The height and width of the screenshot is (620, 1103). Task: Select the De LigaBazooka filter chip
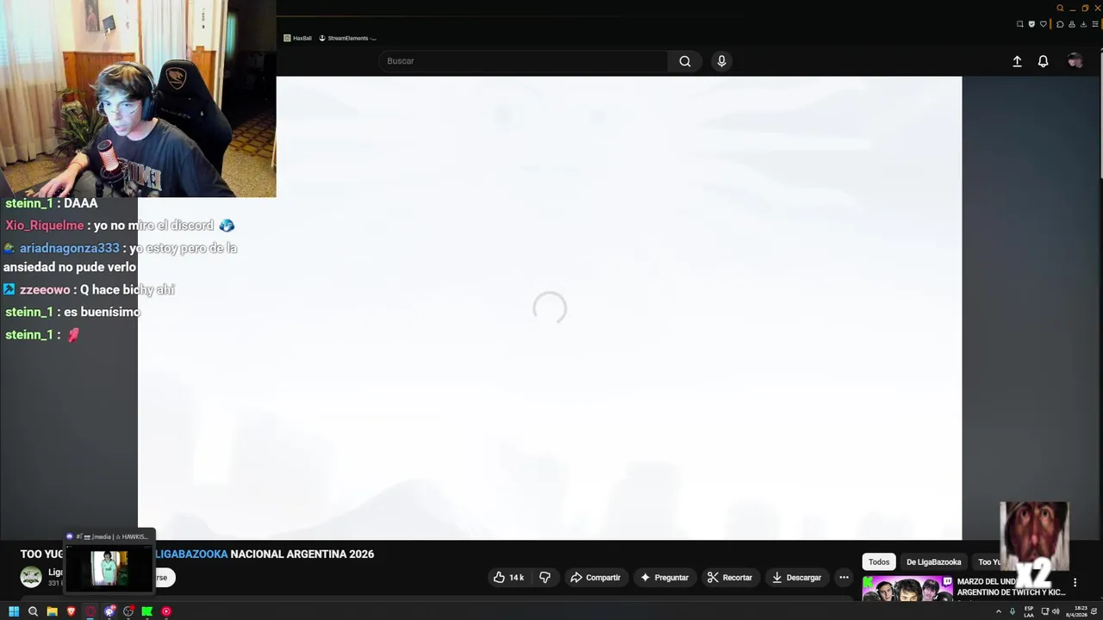click(x=933, y=562)
